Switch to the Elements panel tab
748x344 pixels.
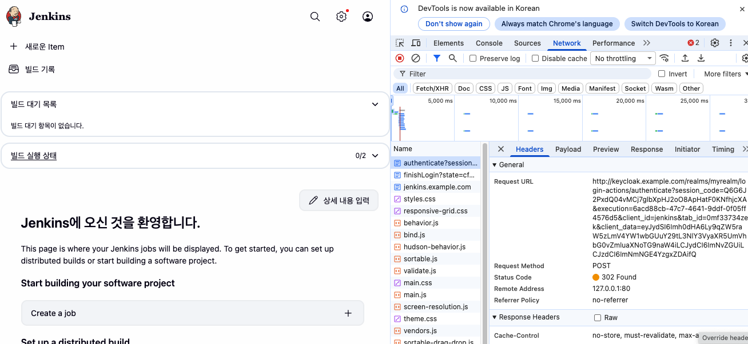click(x=448, y=43)
